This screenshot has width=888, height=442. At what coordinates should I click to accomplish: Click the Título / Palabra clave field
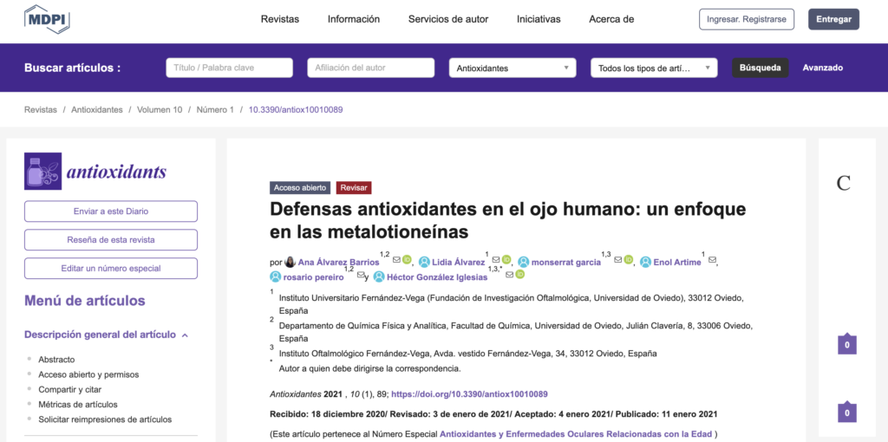229,68
